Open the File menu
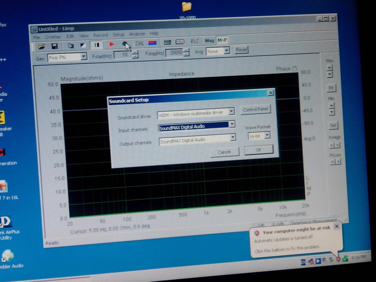The image size is (376, 282). 36,38
